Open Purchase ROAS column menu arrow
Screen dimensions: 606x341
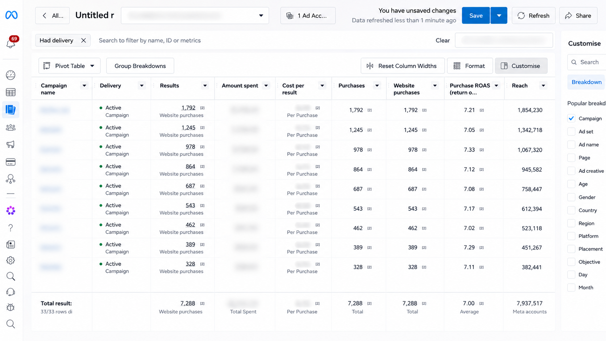tap(496, 86)
